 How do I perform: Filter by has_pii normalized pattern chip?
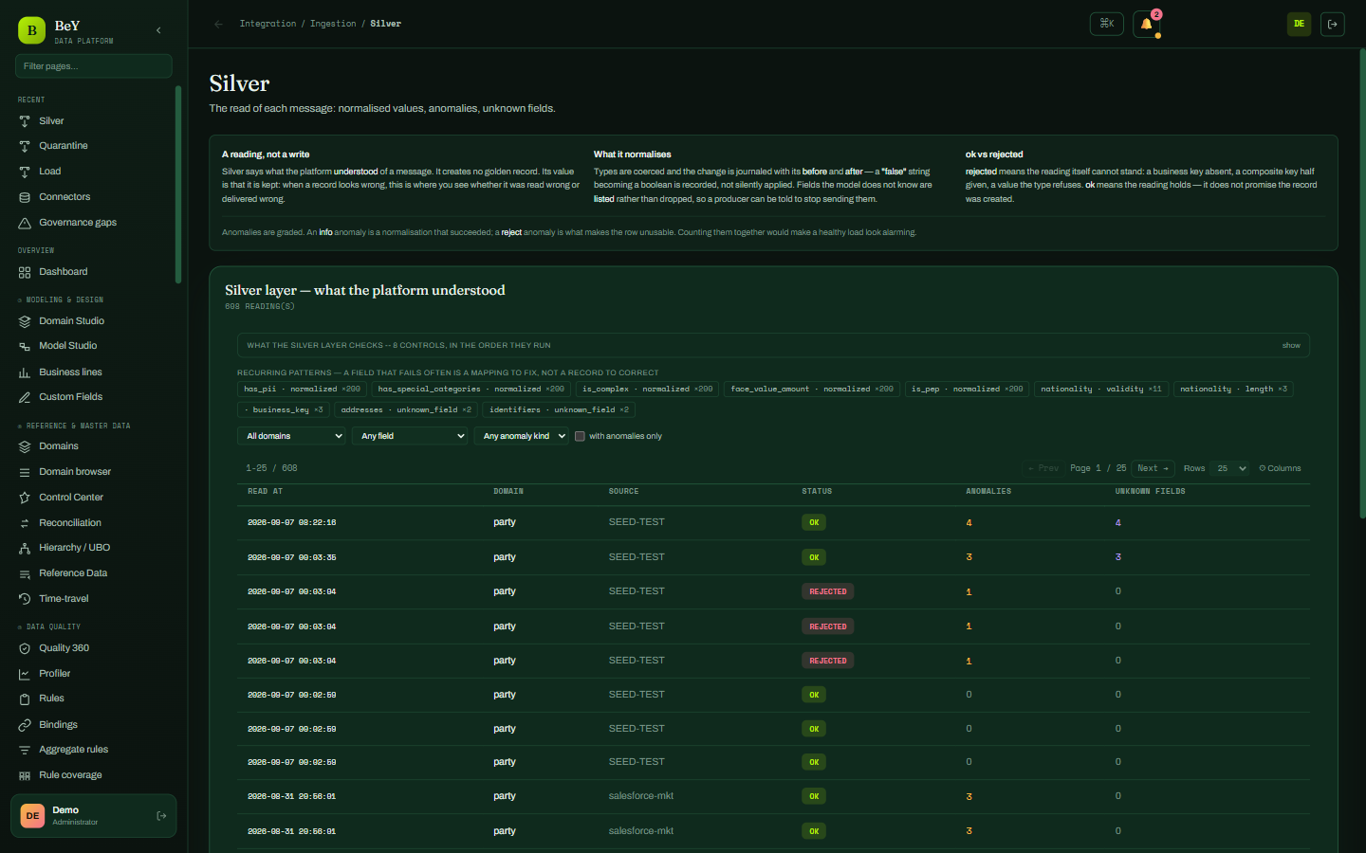click(302, 389)
